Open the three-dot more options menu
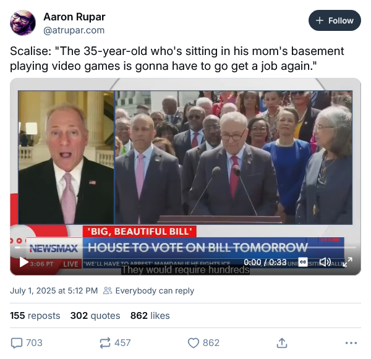Screen dimensions: 371x359 click(351, 343)
